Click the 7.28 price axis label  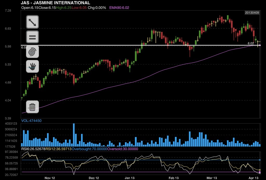pyautogui.click(x=8, y=10)
